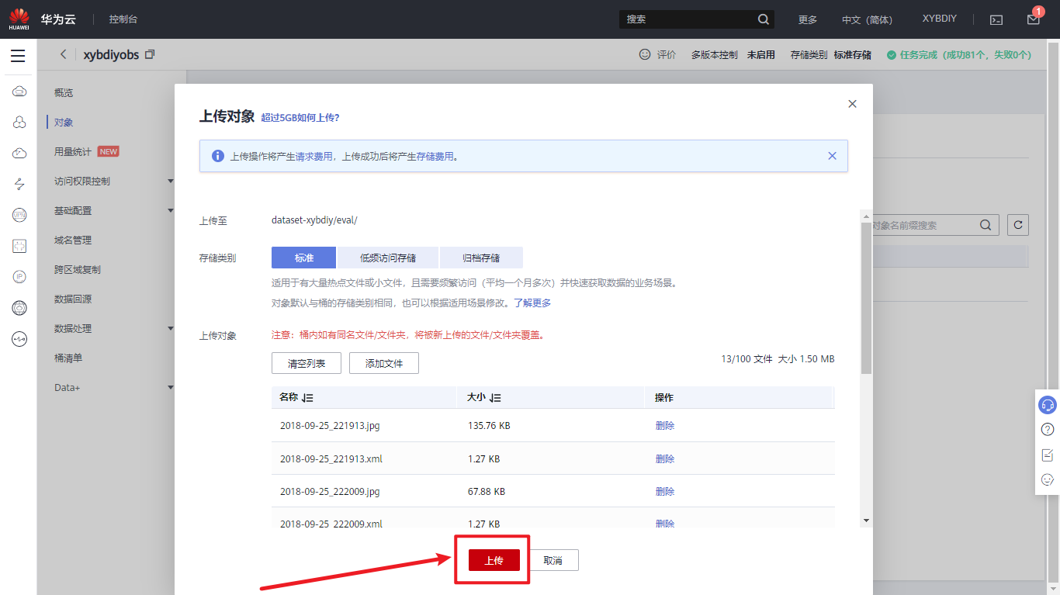This screenshot has height=595, width=1060.
Task: Click the 添加文件 button
Action: pos(384,363)
